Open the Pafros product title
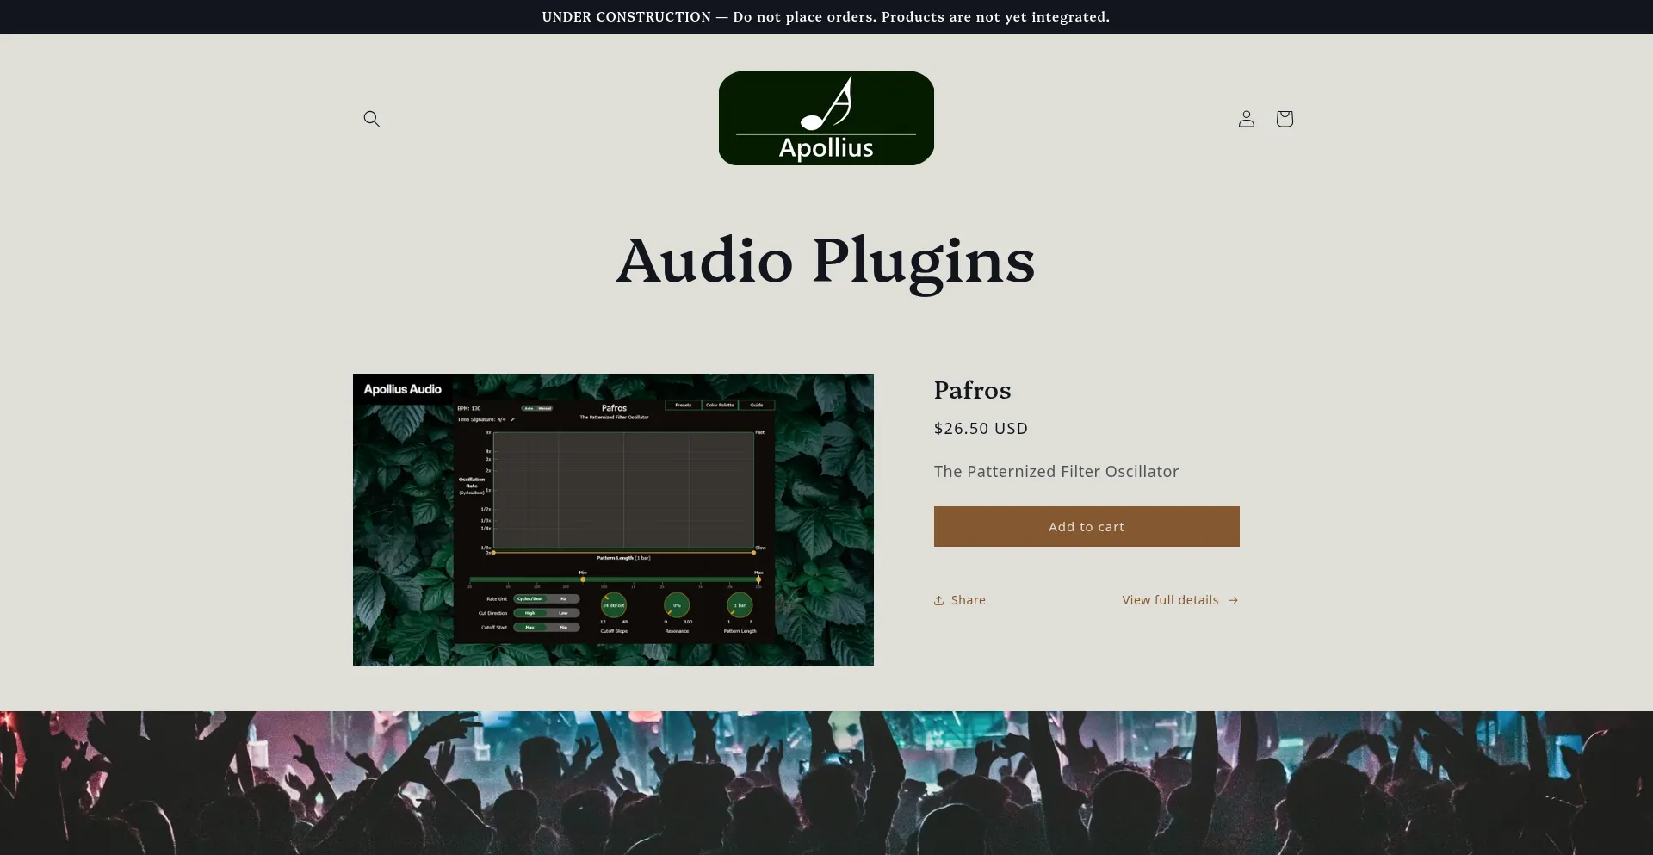Screen dimensions: 1653x855 (972, 390)
